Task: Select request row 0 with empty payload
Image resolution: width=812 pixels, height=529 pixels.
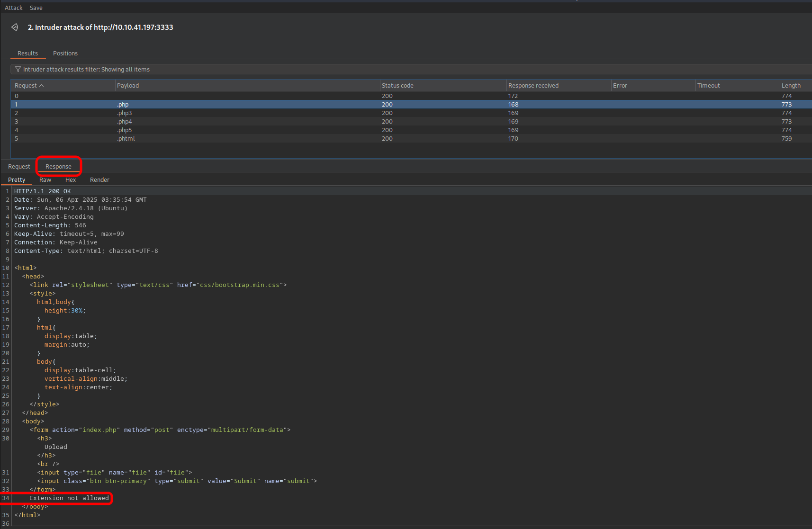Action: tap(411, 96)
